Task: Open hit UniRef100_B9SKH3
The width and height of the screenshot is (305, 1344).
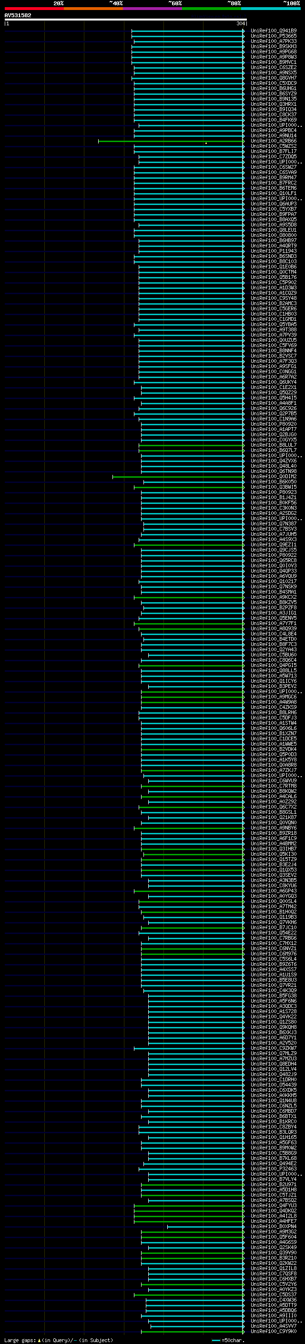Action: pos(273,46)
